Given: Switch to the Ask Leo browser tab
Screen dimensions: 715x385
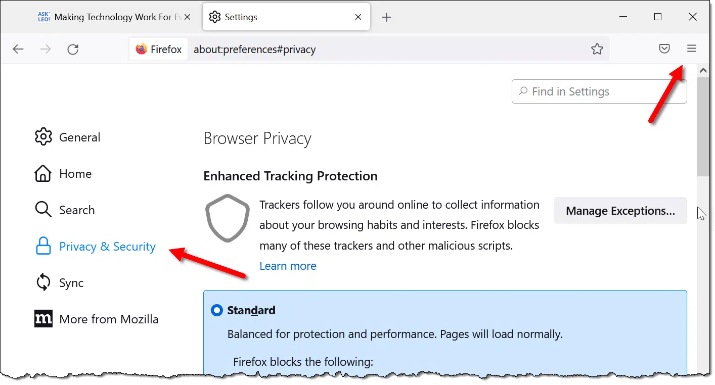Looking at the screenshot, I should tap(115, 17).
